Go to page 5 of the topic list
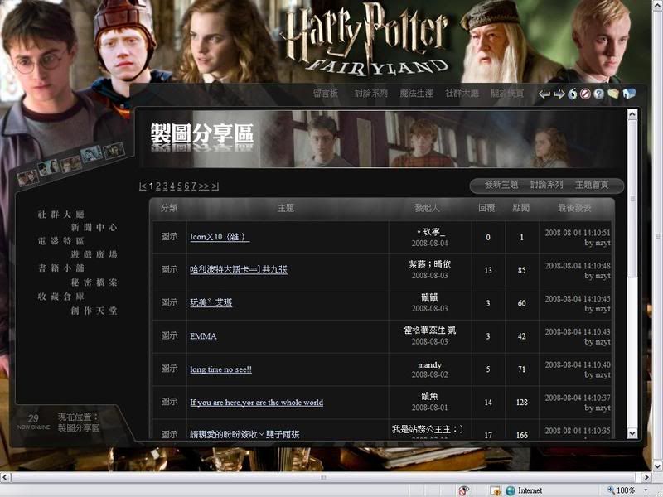The width and height of the screenshot is (663, 497). [x=180, y=186]
